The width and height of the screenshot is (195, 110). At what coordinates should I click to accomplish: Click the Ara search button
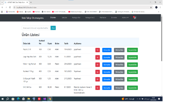[53, 28]
